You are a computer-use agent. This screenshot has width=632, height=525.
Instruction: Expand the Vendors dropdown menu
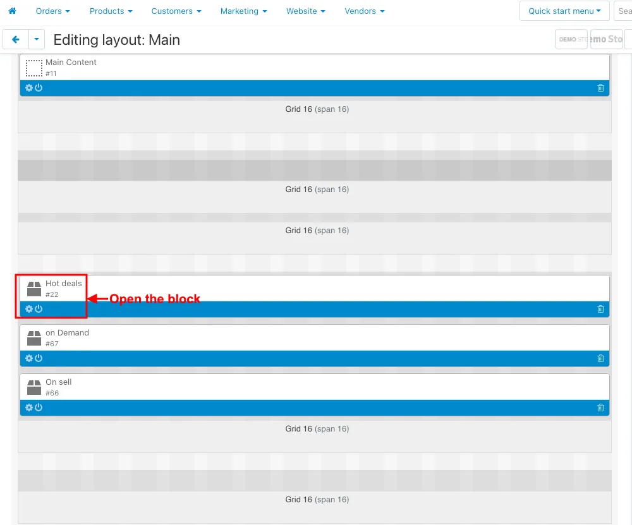click(365, 11)
